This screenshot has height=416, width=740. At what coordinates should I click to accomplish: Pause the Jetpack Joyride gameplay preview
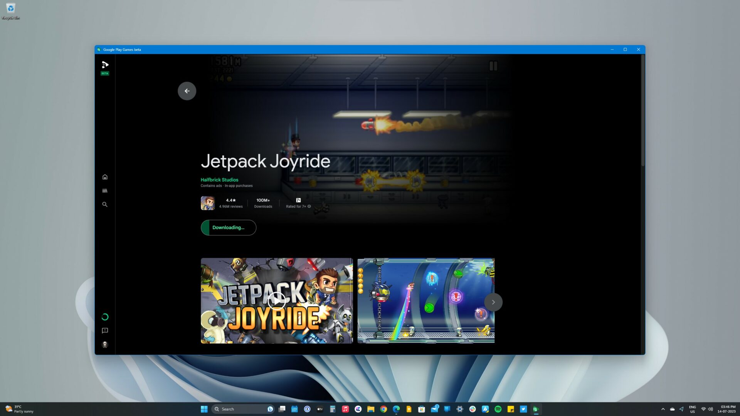tap(493, 65)
